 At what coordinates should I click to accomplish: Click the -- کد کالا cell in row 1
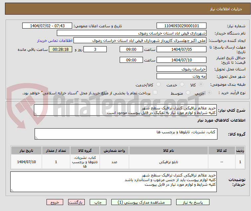pyautogui.click(x=222, y=162)
